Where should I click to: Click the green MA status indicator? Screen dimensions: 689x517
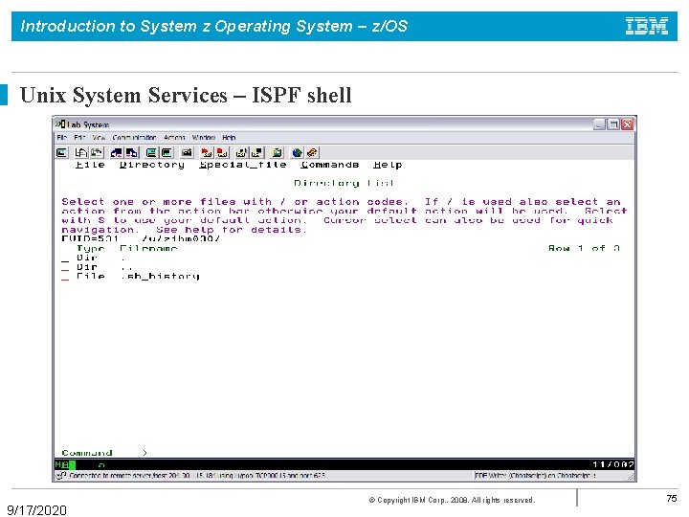pos(65,464)
